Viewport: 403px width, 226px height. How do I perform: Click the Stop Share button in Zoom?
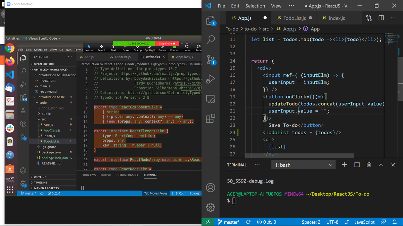(168, 44)
